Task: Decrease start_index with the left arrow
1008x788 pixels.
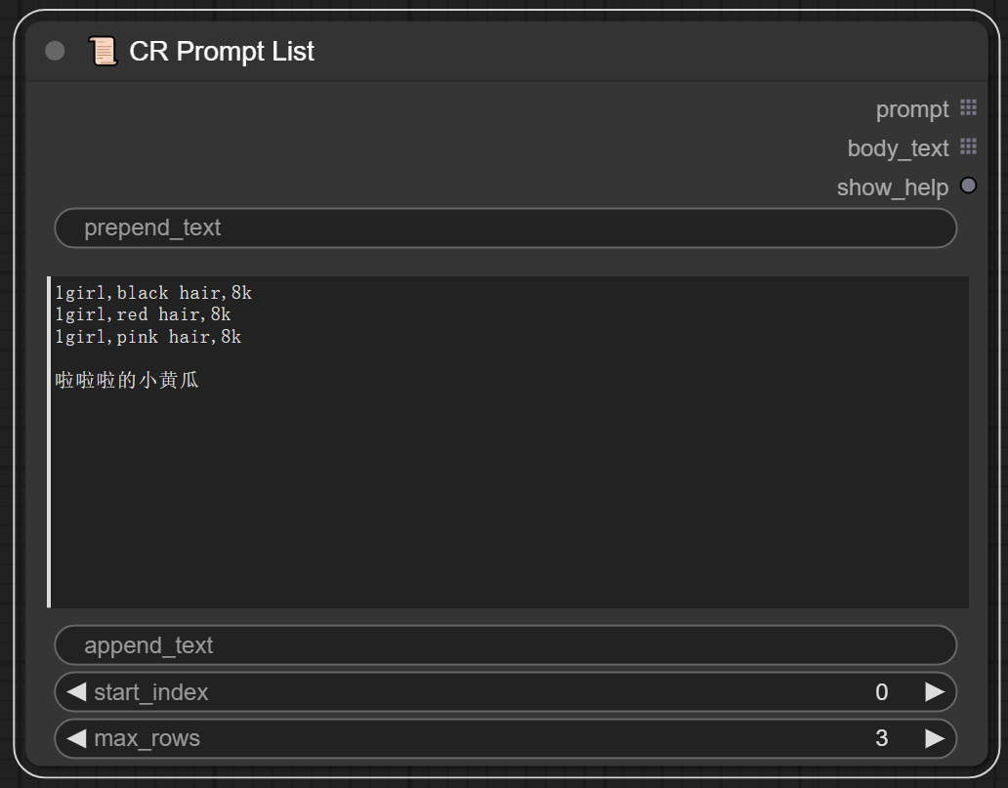Action: tap(76, 692)
